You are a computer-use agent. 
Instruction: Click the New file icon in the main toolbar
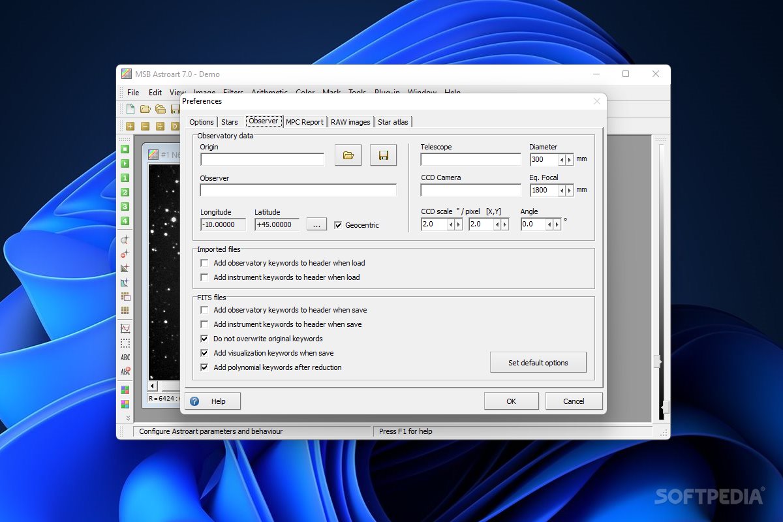130,109
